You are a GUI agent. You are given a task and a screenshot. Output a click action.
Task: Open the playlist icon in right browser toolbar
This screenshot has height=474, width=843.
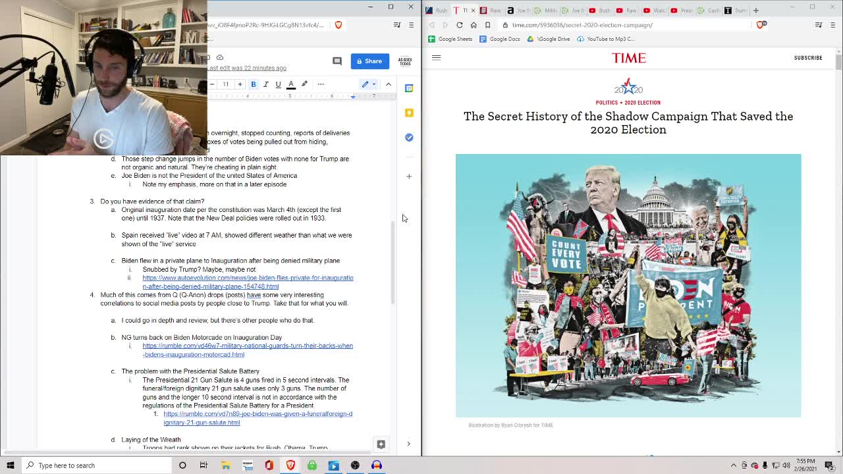pos(819,25)
